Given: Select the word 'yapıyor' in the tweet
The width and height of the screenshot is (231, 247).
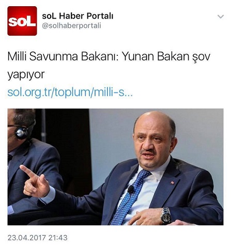Looking at the screenshot, I should coord(26,74).
